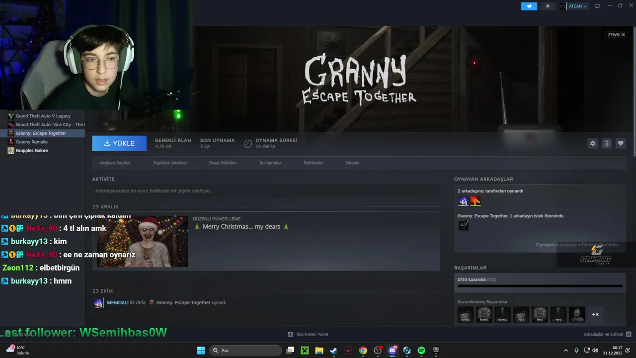Image resolution: width=636 pixels, height=358 pixels.
Task: Open 'Merry Christmas... my dears' update title
Action: [x=241, y=227]
